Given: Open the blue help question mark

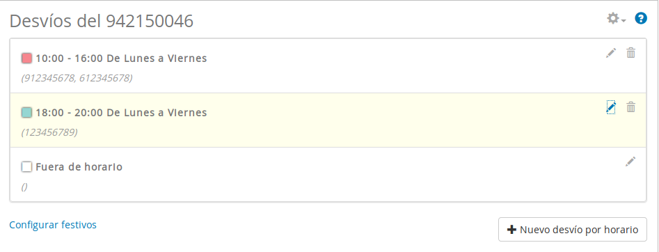Looking at the screenshot, I should click(x=640, y=19).
